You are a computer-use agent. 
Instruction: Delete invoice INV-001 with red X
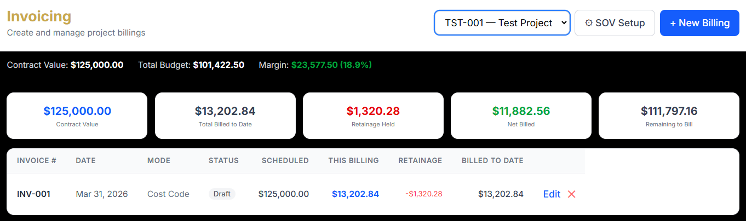tap(572, 194)
